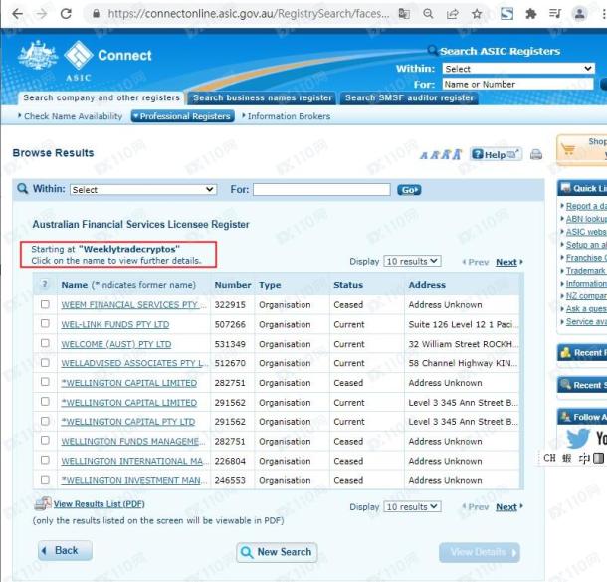
Task: Open the Trademark quick link
Action: tap(586, 271)
